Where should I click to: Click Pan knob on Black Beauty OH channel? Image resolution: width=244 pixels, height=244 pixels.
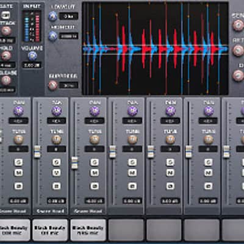[57, 111]
